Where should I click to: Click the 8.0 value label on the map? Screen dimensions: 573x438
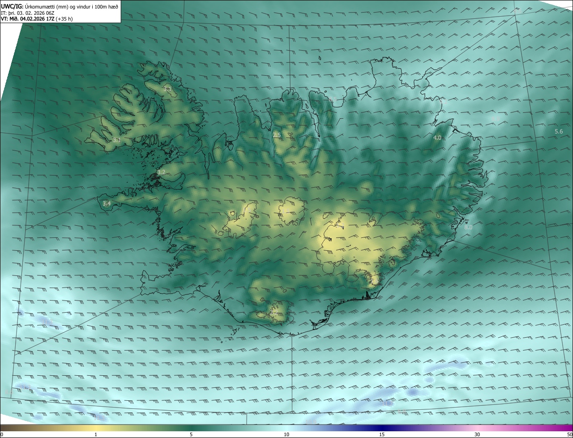pos(468,228)
